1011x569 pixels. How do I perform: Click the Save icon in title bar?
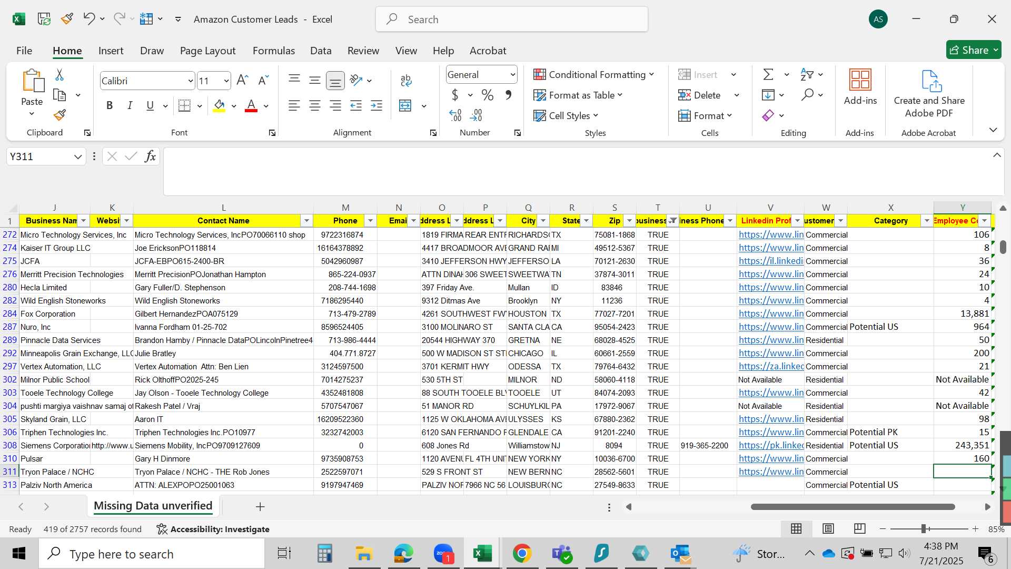(44, 19)
